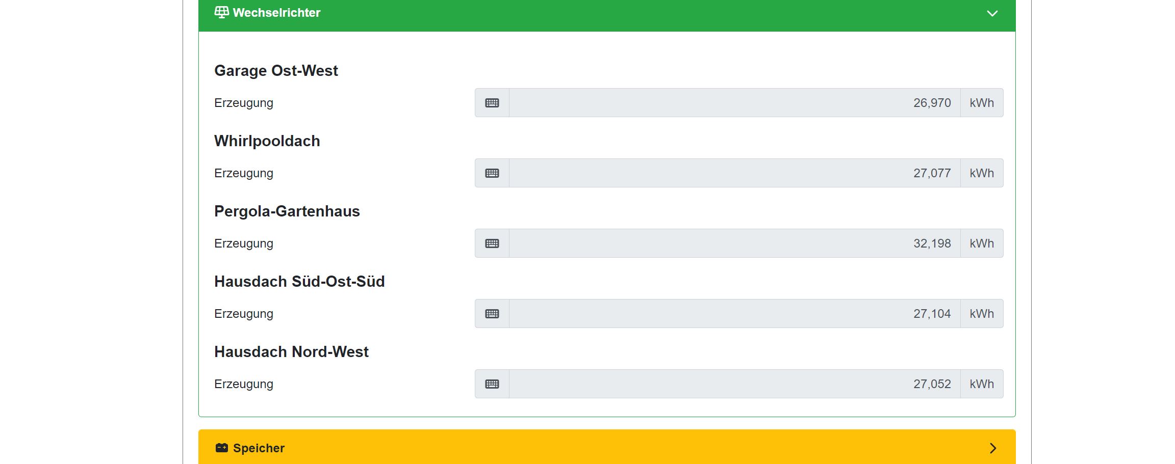
Task: Click the Garage Ost-West heading
Action: tap(276, 71)
